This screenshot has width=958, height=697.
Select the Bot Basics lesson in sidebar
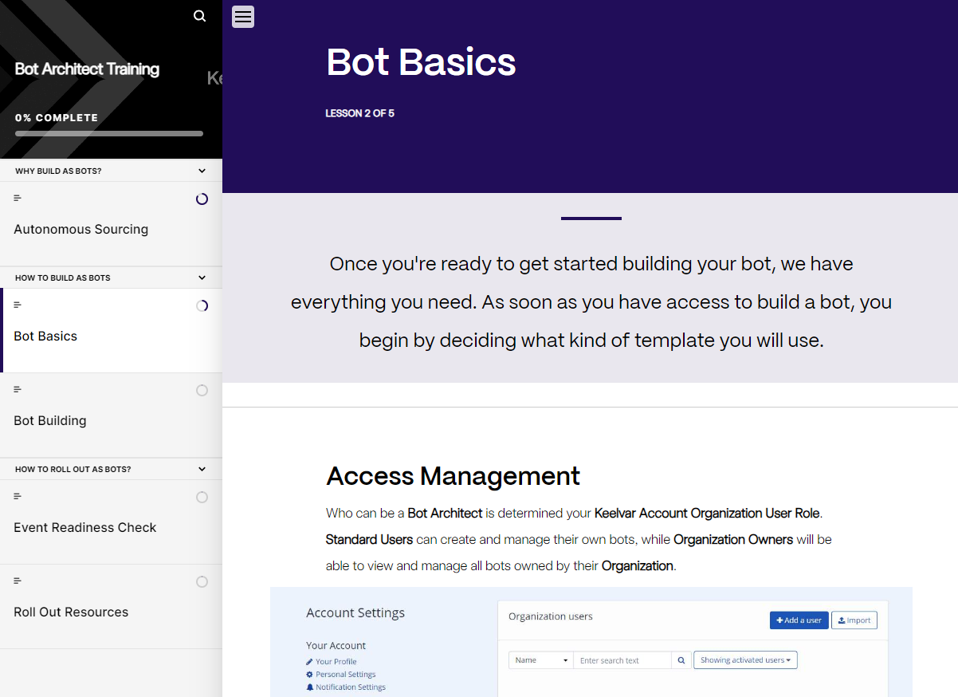(112, 331)
